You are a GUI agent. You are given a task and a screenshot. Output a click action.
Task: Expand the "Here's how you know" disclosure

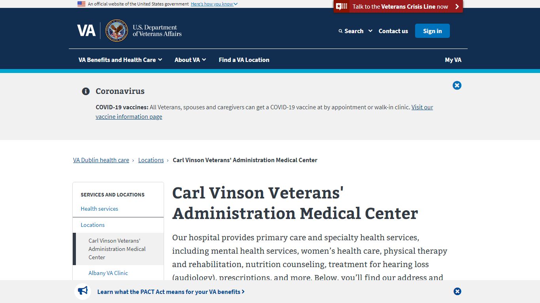214,4
